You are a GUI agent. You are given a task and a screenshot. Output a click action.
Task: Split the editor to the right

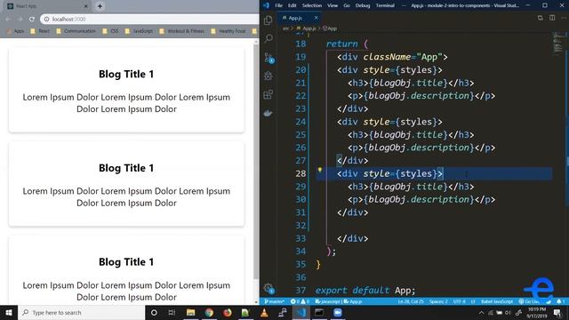coord(552,18)
